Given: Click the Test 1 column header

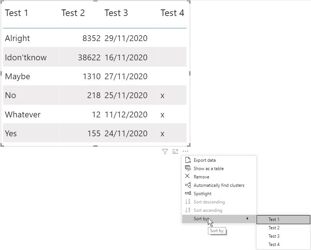Looking at the screenshot, I should coord(16,13).
